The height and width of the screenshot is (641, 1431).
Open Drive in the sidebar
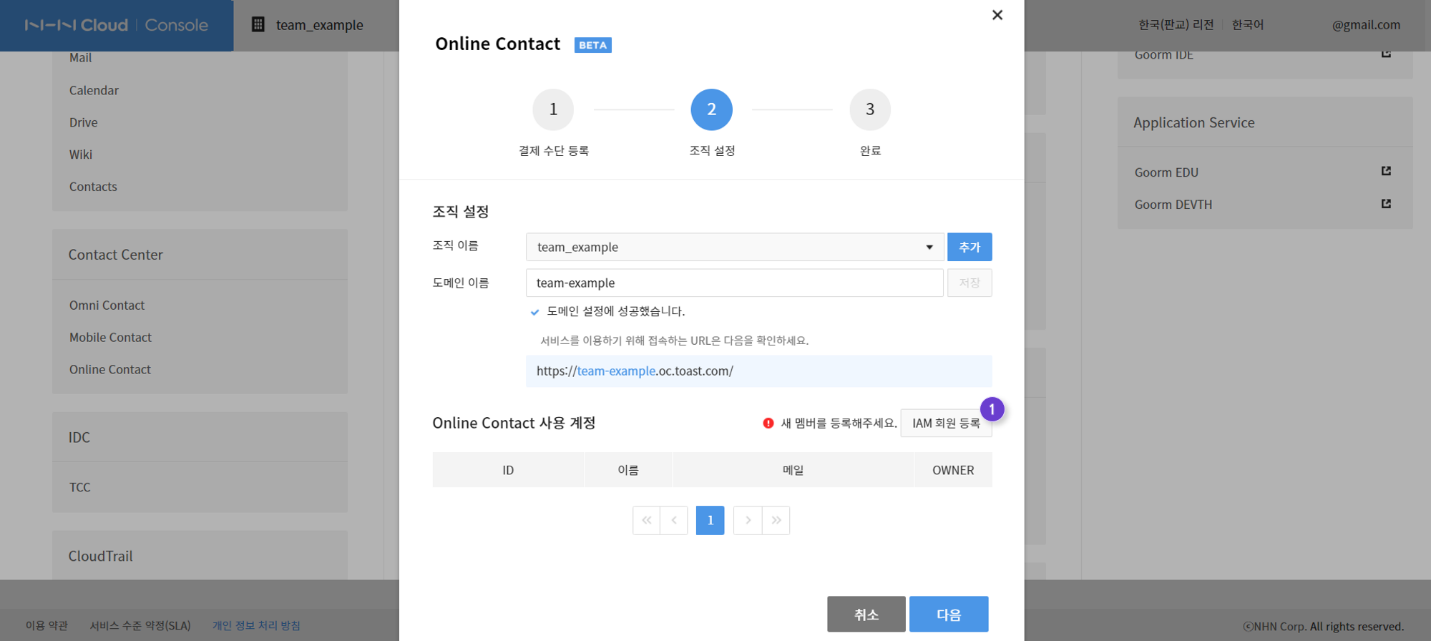point(83,122)
